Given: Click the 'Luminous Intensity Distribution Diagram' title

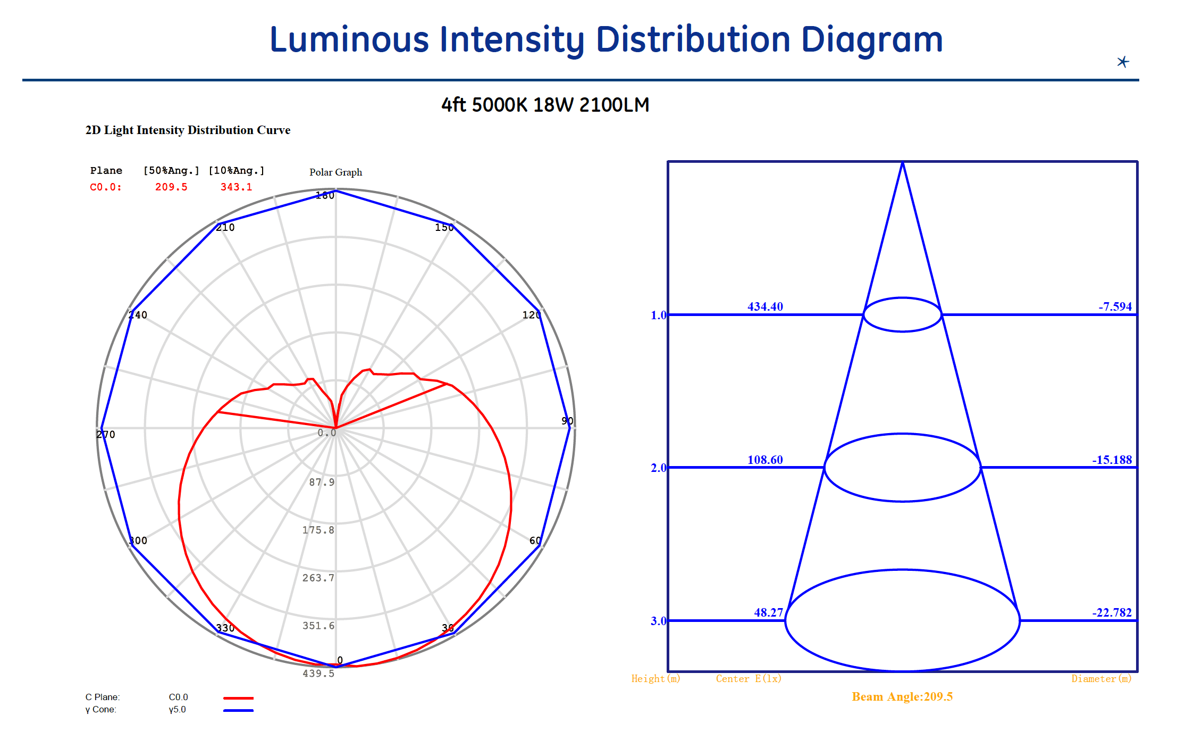Looking at the screenshot, I should tap(606, 40).
